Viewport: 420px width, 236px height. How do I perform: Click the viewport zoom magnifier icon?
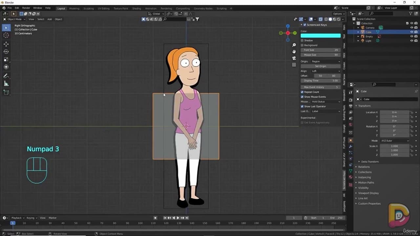click(x=294, y=45)
